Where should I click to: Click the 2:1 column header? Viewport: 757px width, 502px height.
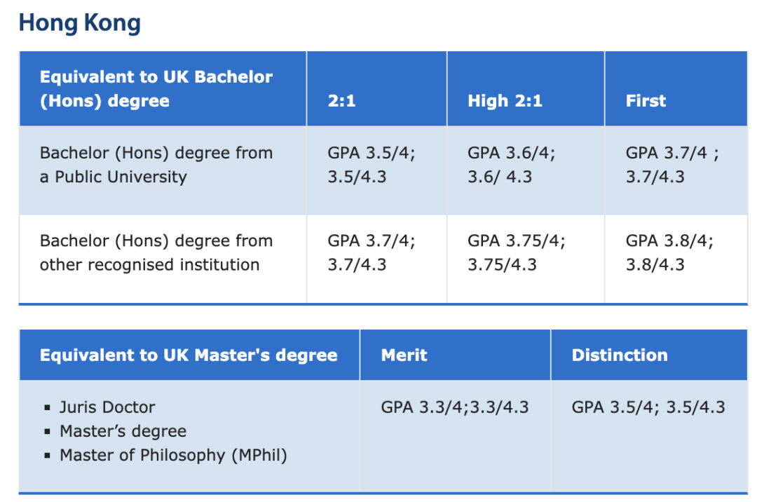click(x=376, y=89)
